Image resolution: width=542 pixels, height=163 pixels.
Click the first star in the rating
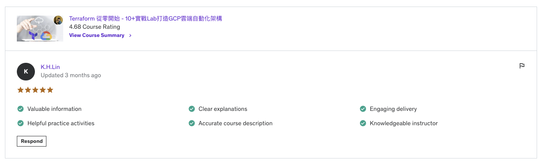click(x=21, y=90)
